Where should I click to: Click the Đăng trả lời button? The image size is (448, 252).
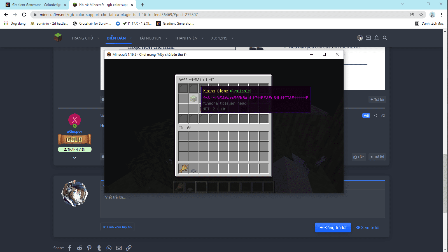333,228
